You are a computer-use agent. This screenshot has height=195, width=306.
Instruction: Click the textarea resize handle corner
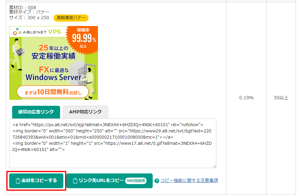coord(215,166)
